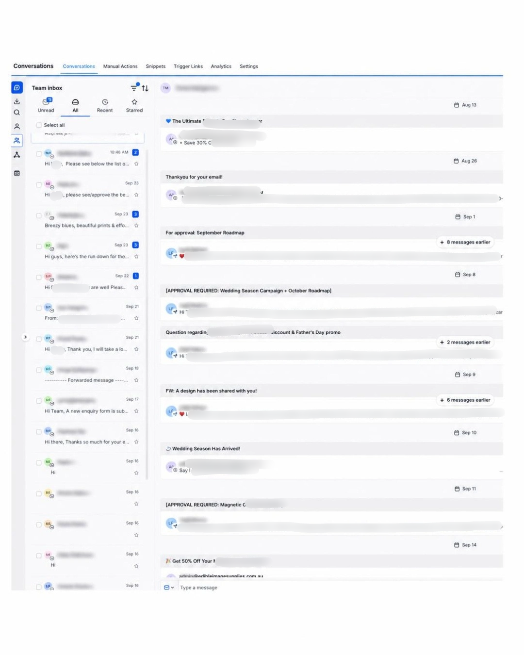
Task: Star the 'Forwarded message' conversation
Action: (x=136, y=380)
